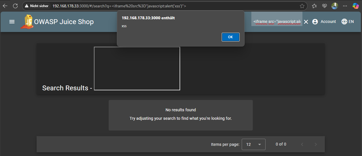362x156 pixels.
Task: Clear the search with the X icon
Action: tap(306, 22)
